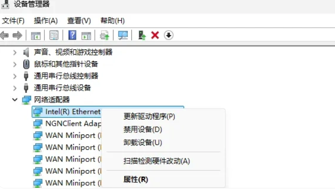Click the blue Help question-mark icon
The image size is (335, 194).
(x=72, y=35)
